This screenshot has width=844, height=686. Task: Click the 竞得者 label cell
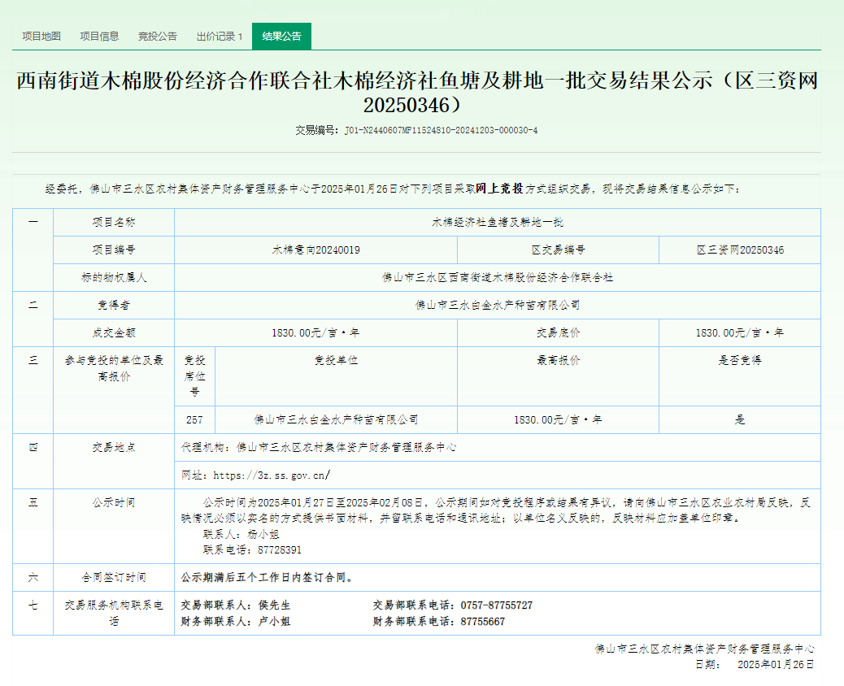point(114,305)
